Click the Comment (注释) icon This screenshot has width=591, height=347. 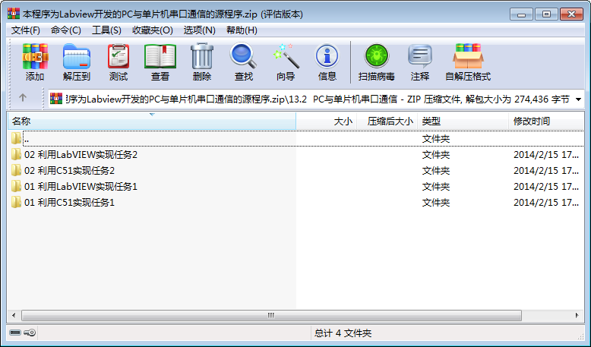[x=420, y=56]
